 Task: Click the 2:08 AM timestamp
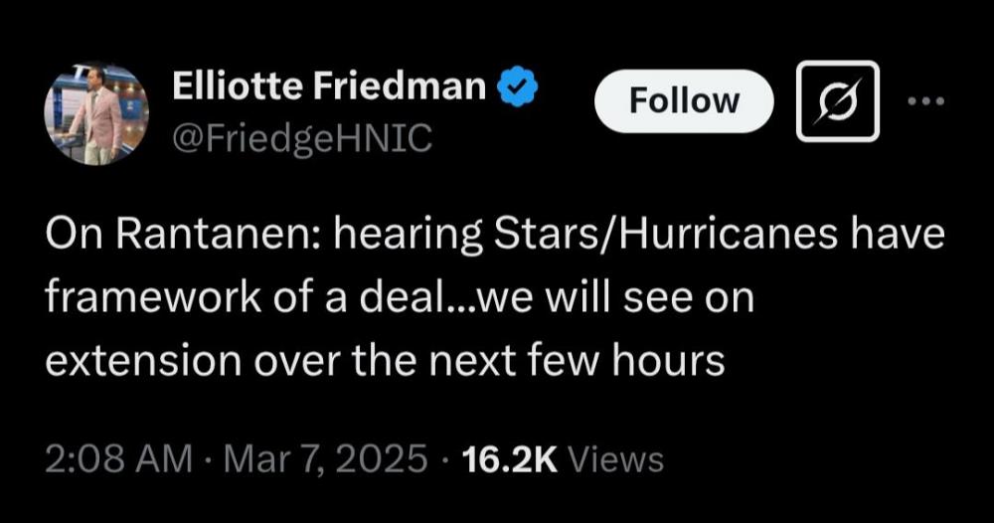pyautogui.click(x=118, y=459)
